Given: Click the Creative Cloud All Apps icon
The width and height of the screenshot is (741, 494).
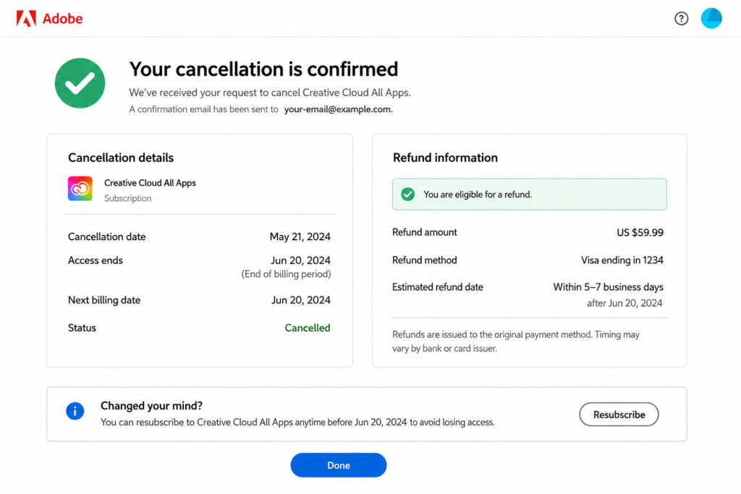Looking at the screenshot, I should [80, 189].
